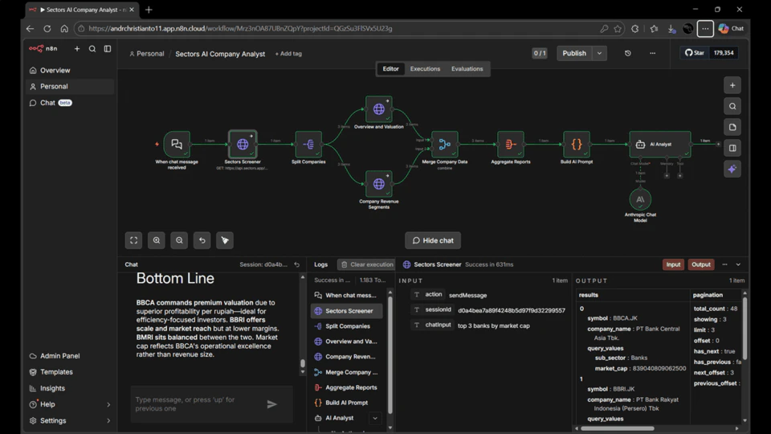771x434 pixels.
Task: Open a new browser tab
Action: point(149,10)
